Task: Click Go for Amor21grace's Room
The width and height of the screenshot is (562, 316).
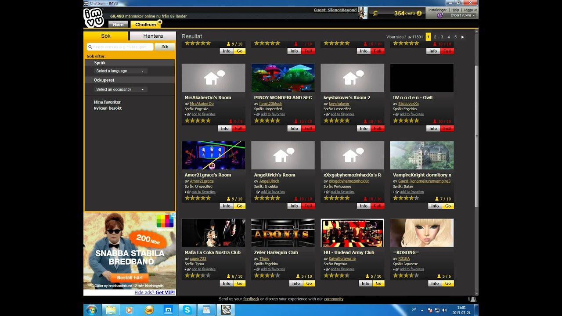Action: [239, 206]
